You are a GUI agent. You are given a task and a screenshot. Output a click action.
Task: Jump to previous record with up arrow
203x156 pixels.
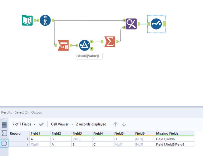tap(116, 124)
